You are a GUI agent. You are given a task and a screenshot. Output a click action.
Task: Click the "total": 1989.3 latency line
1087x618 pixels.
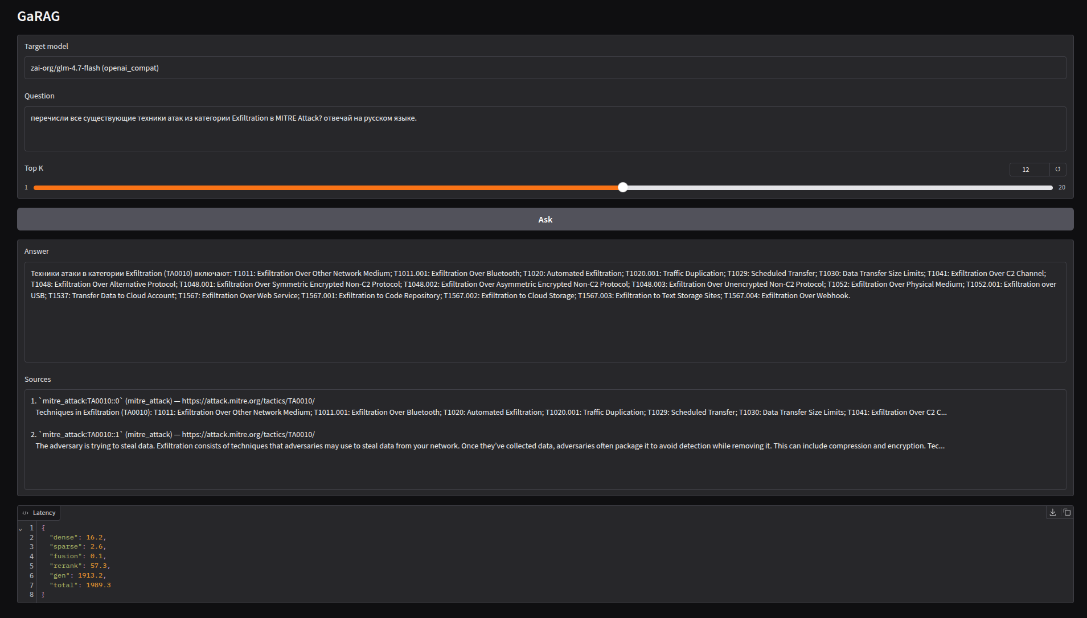[x=80, y=585]
